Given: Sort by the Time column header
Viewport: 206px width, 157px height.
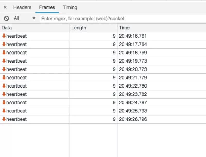Looking at the screenshot, I should pyautogui.click(x=161, y=28).
